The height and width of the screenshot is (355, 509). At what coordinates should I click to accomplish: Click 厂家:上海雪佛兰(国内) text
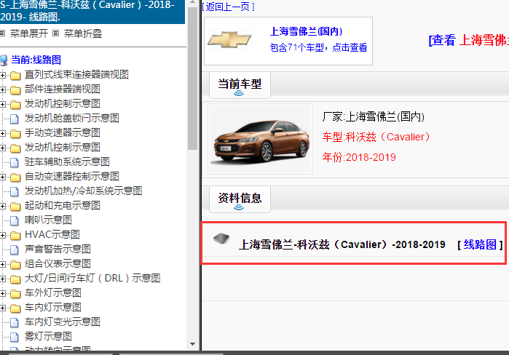tap(374, 116)
